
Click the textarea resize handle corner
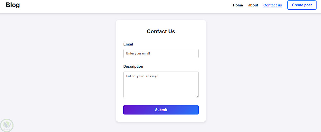pyautogui.click(x=197, y=96)
